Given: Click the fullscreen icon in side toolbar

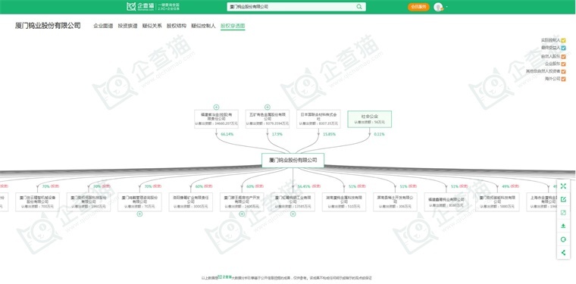Looking at the screenshot, I should click(x=563, y=186).
